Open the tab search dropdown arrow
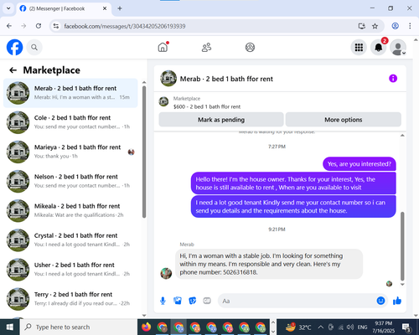This screenshot has height=335, width=419. tap(8, 8)
